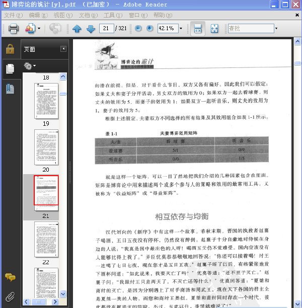Screen dimensions: 302x308
Task: Click the zoom in plus button
Action: pos(149,29)
